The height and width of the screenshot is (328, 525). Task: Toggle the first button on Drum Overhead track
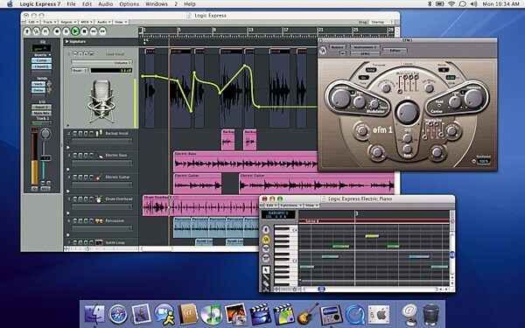tap(75, 199)
